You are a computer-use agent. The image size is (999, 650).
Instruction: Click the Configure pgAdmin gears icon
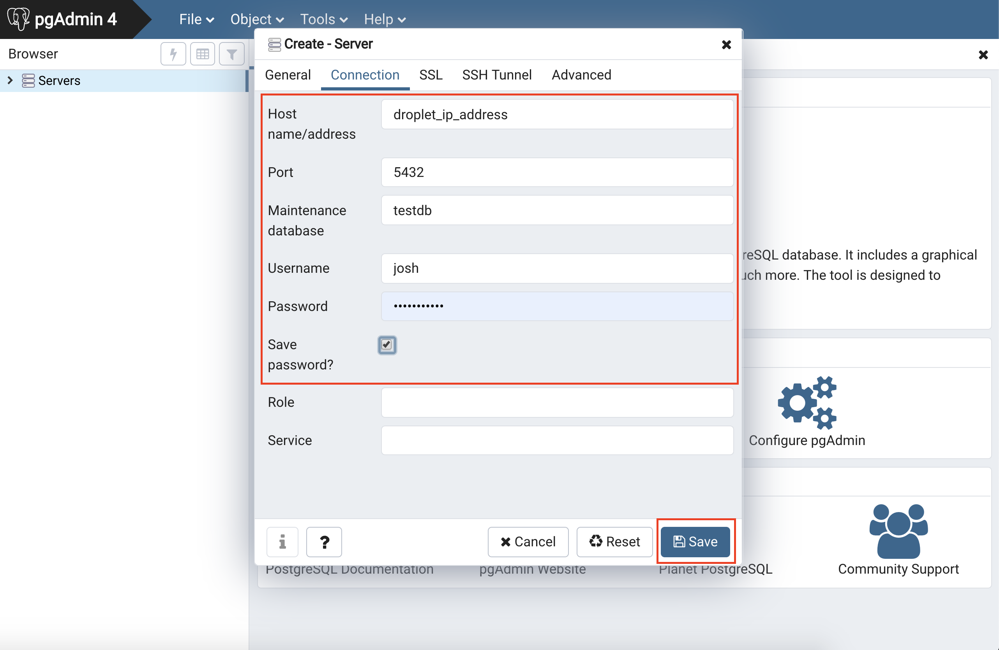(807, 402)
